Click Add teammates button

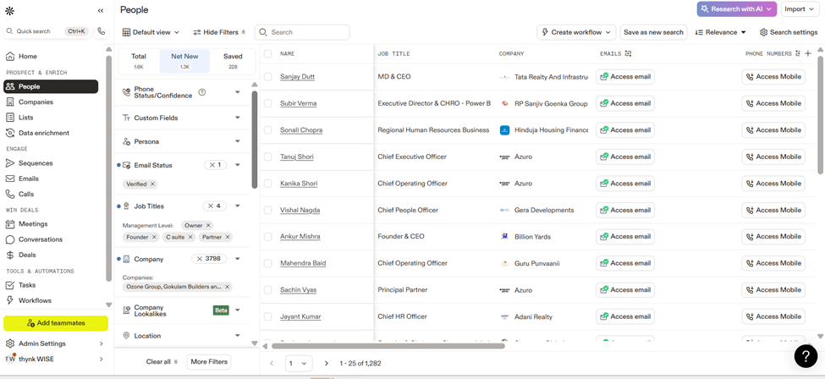(x=55, y=323)
